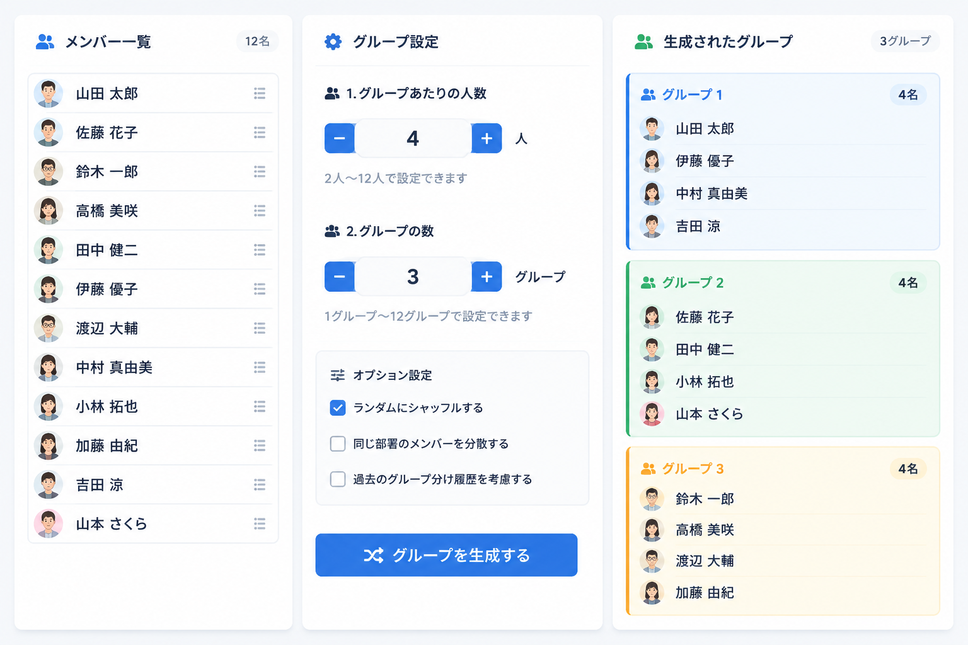This screenshot has width=968, height=645.
Task: Increase people per group with plus button
Action: (x=487, y=139)
